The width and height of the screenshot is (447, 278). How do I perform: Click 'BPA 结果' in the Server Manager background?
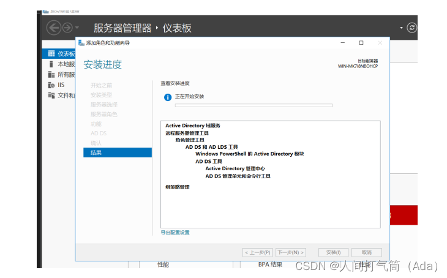pos(270,265)
